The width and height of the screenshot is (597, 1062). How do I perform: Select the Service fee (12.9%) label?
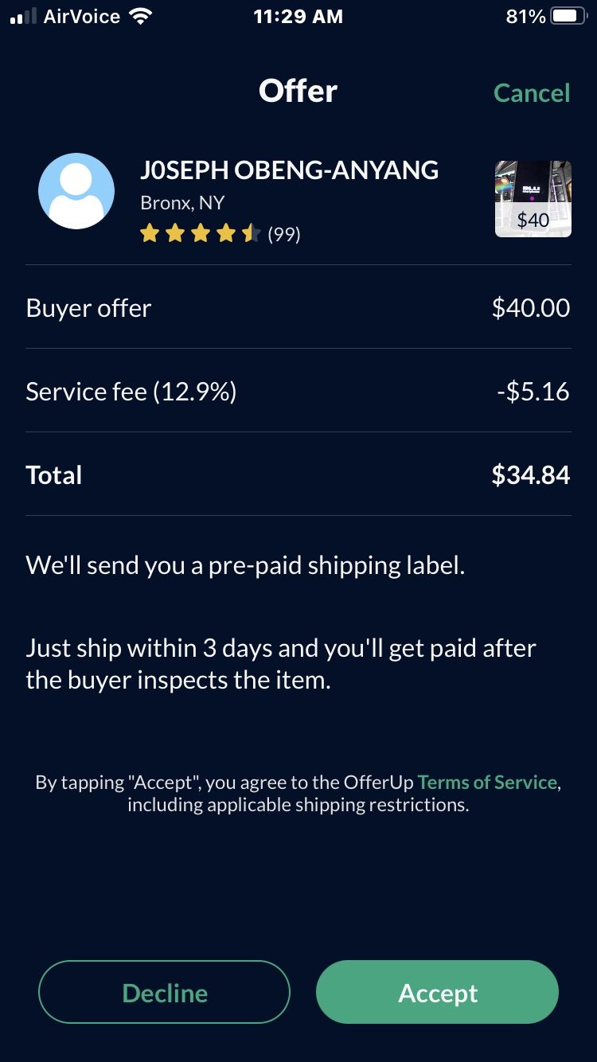tap(131, 392)
